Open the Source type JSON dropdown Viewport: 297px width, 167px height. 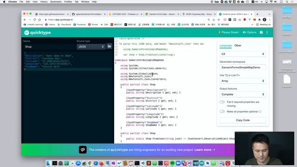(91, 46)
